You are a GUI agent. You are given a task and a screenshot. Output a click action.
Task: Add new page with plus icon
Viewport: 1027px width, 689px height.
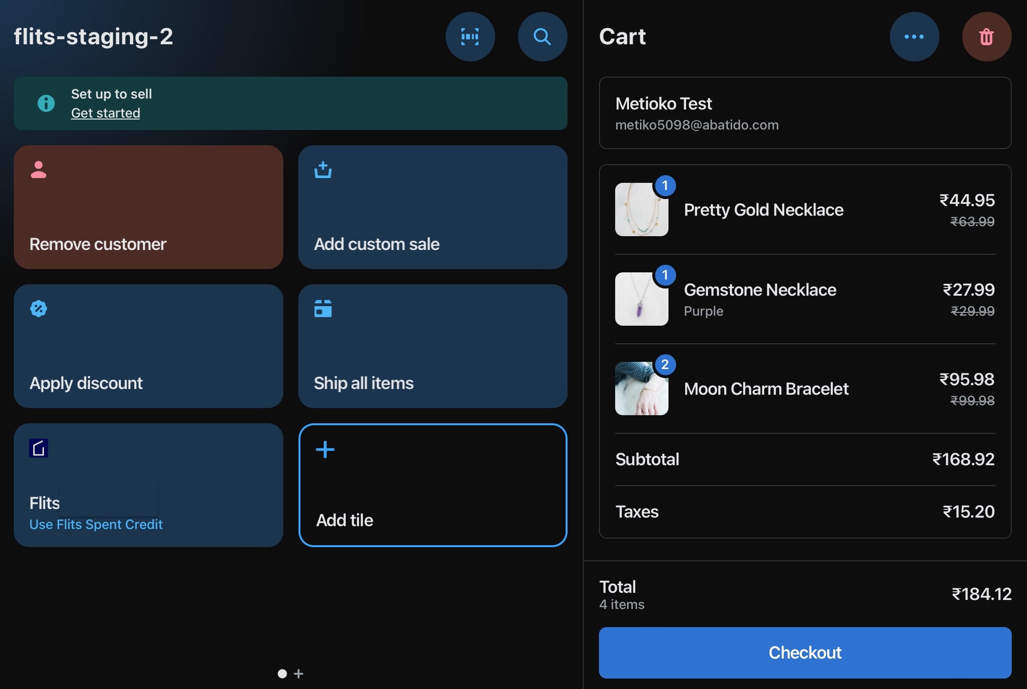click(x=299, y=674)
